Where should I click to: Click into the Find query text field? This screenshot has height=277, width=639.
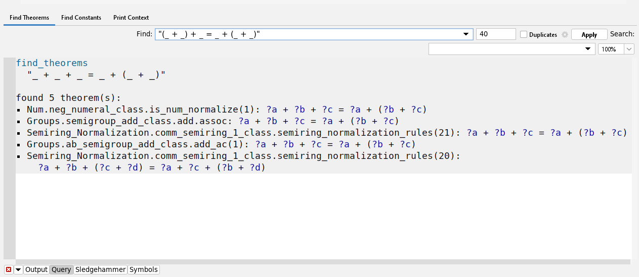(x=309, y=34)
